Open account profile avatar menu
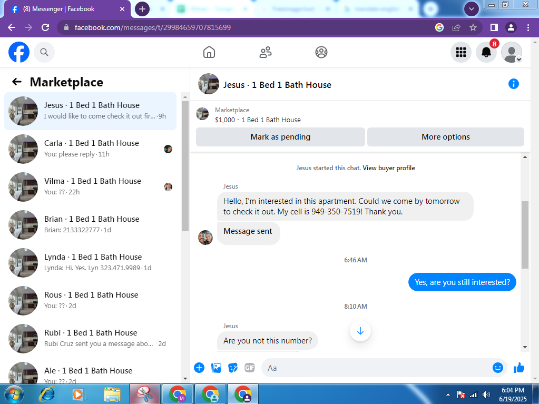539x404 pixels. (512, 52)
